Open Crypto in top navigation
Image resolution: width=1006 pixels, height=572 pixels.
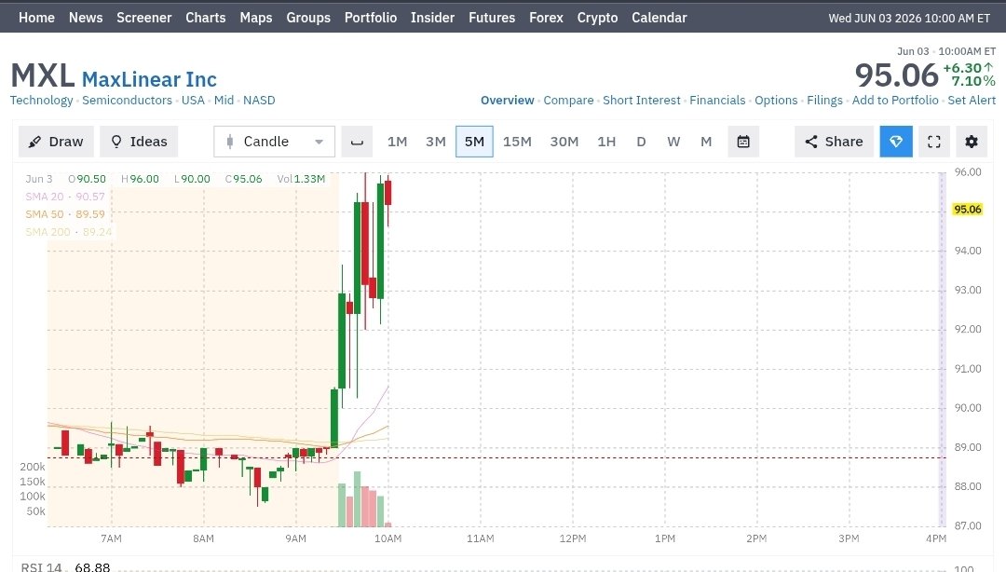597,18
